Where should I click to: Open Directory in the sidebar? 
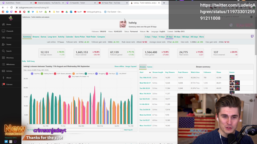click(10, 58)
